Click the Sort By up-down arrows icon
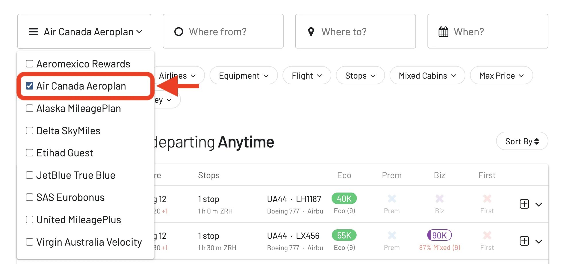 (x=537, y=141)
